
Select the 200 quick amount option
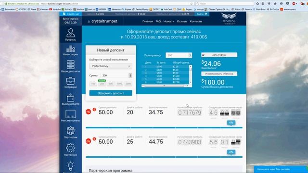[x=102, y=84]
